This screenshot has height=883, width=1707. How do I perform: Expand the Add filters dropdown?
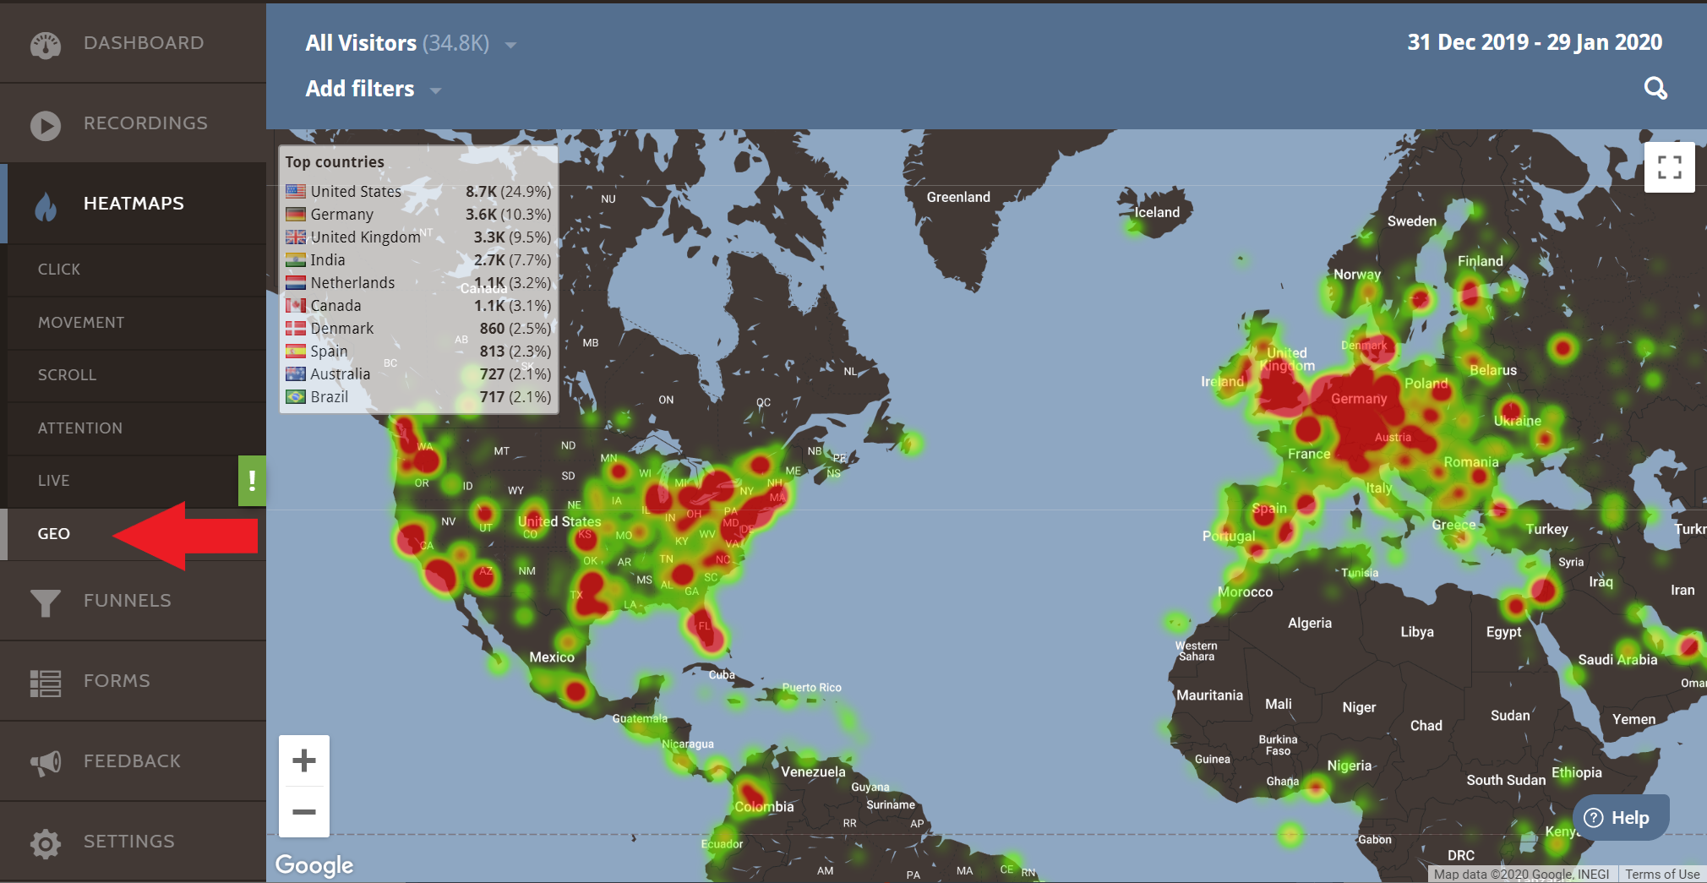[x=434, y=90]
